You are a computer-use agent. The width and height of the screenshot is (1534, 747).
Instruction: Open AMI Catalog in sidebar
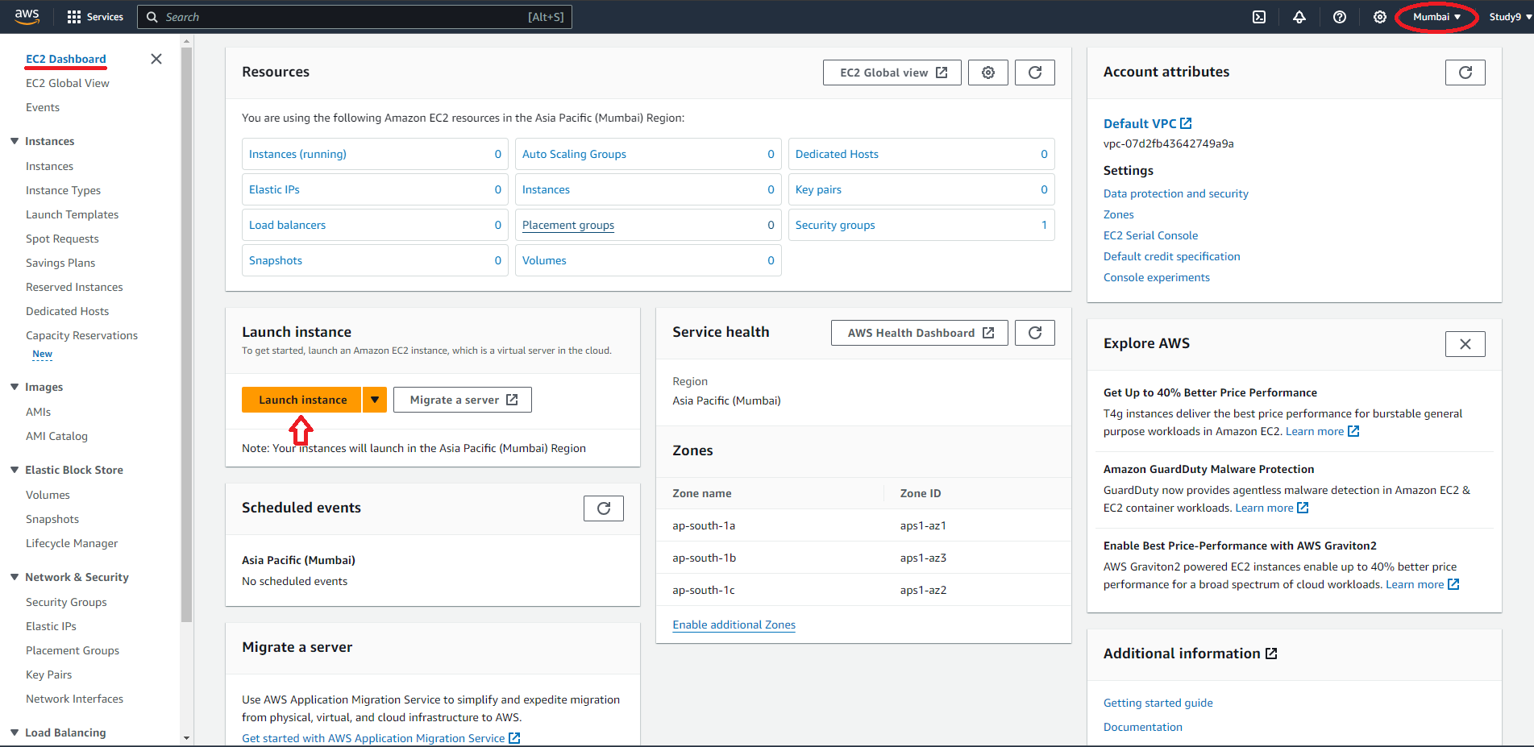point(56,436)
